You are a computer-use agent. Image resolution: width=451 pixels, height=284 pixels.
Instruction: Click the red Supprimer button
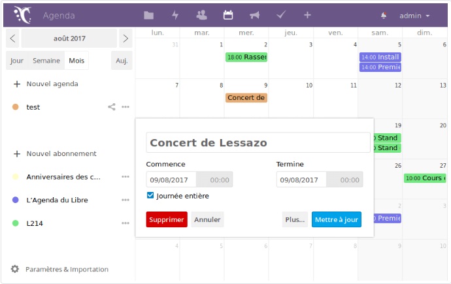167,219
